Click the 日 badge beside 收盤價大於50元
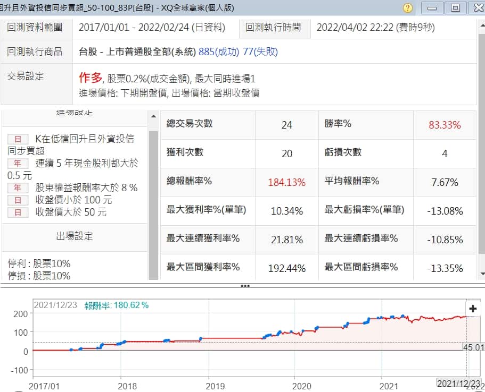The height and width of the screenshot is (392, 485). click(18, 212)
